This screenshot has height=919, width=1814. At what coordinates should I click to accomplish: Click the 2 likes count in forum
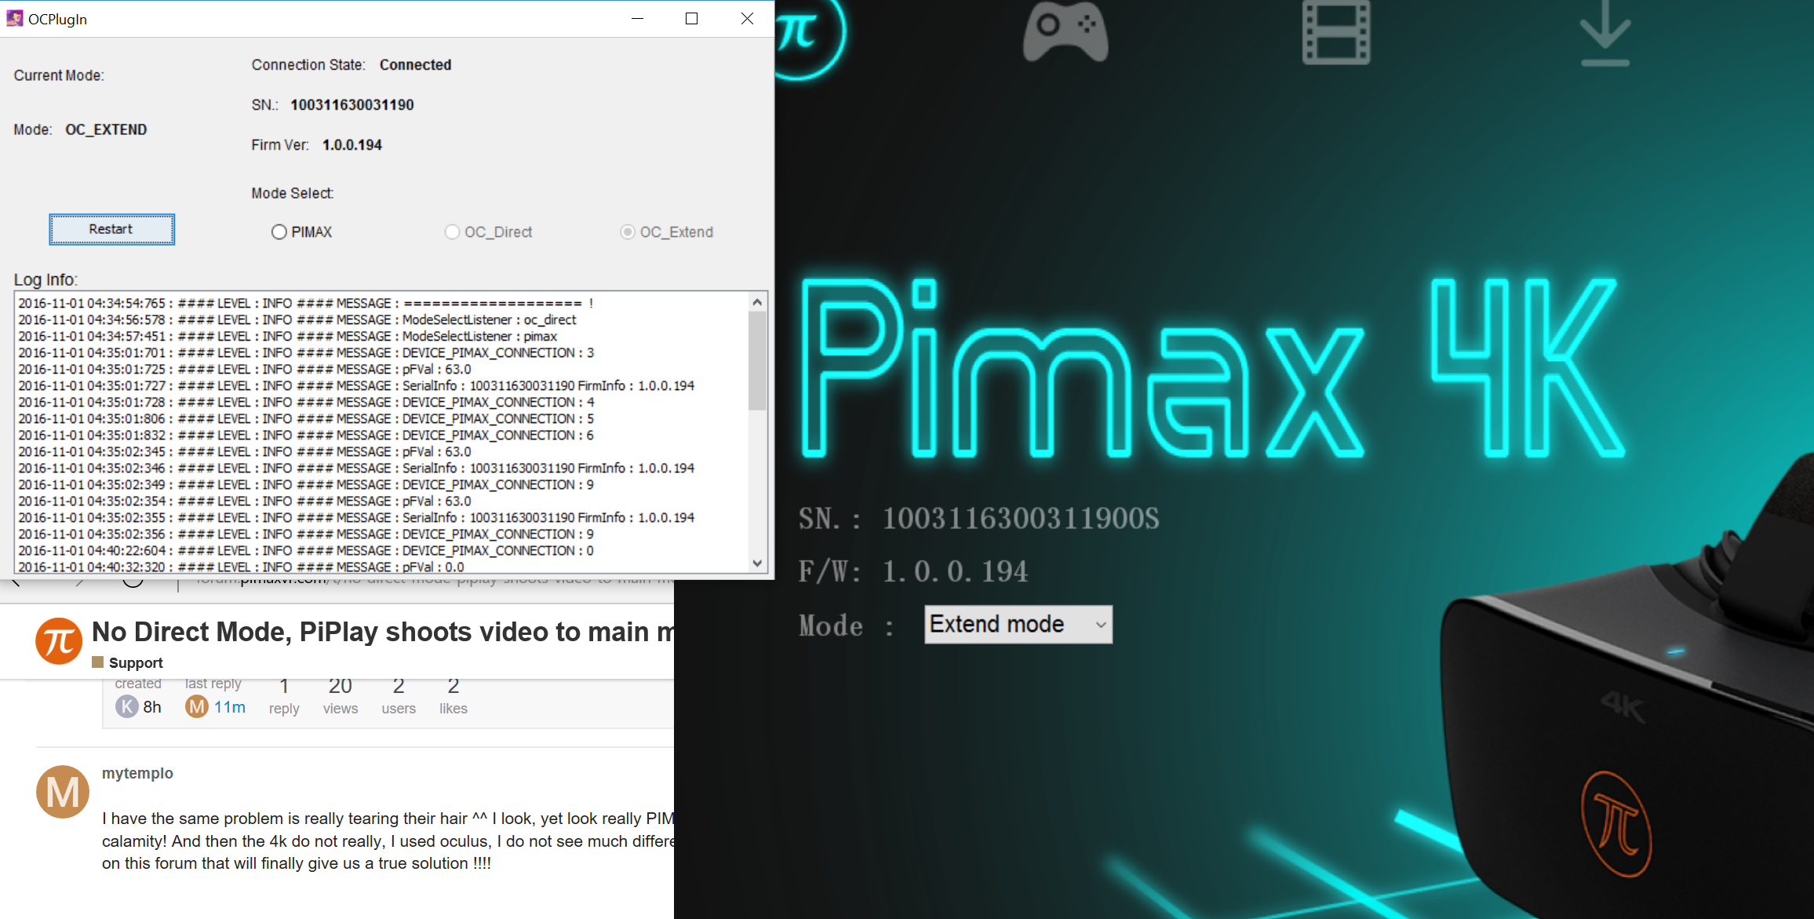(x=453, y=686)
